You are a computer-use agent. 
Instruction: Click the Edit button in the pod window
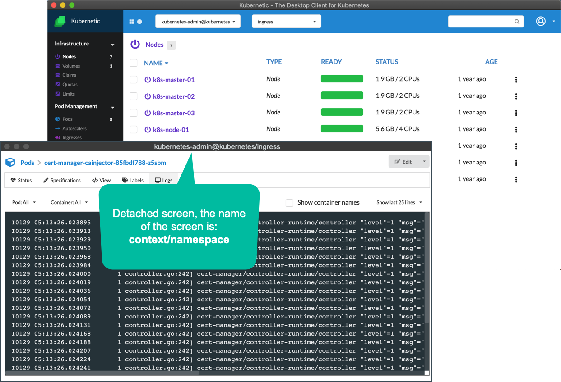coord(403,162)
